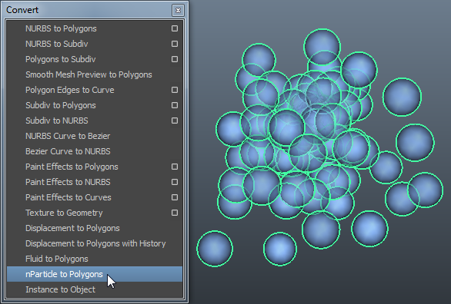The width and height of the screenshot is (451, 304).
Task: Choose Bezier Curve to NURBS
Action: click(x=95, y=151)
